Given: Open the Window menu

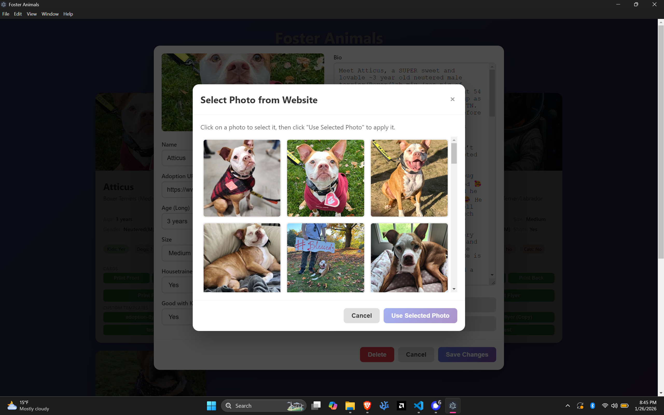Looking at the screenshot, I should pos(50,14).
